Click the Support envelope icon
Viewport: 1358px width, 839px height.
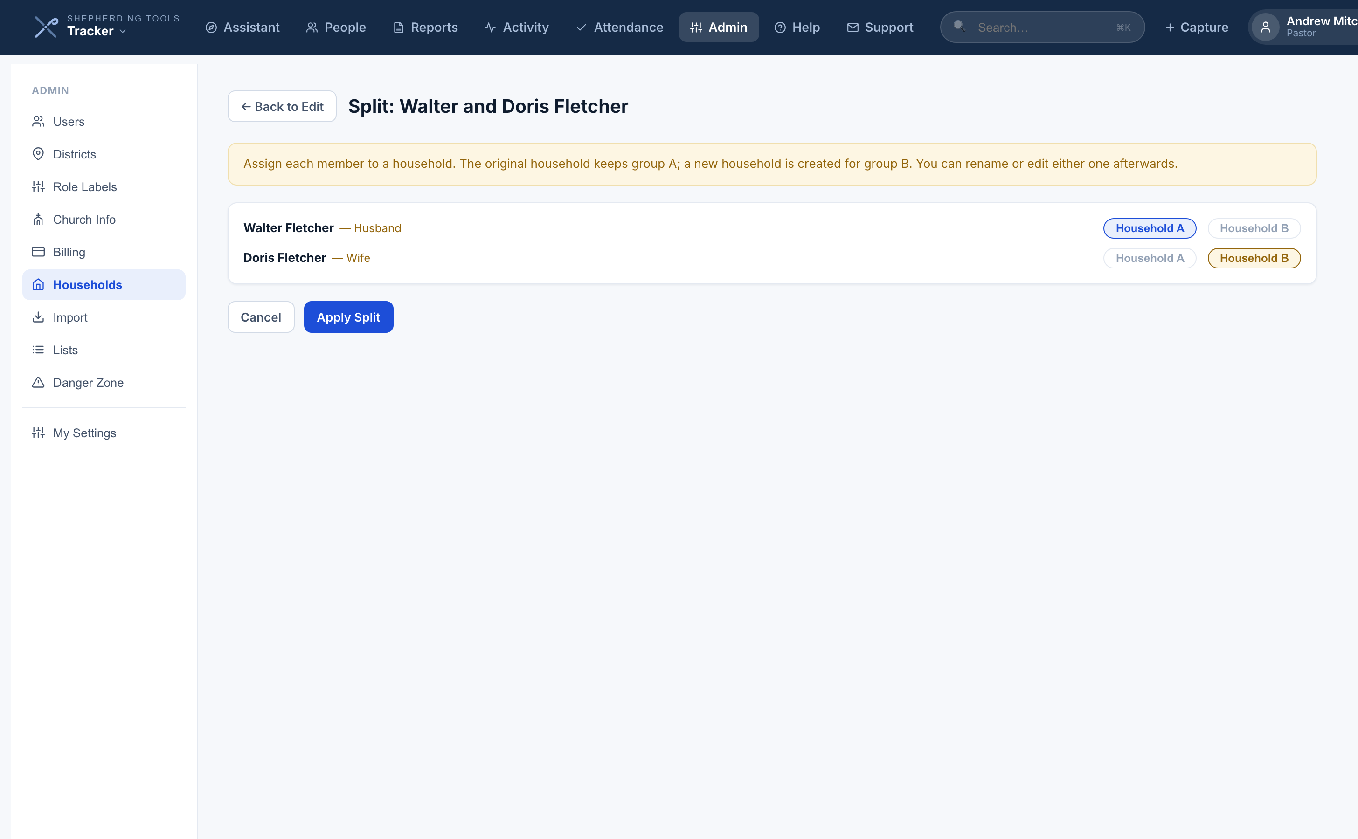pyautogui.click(x=853, y=27)
